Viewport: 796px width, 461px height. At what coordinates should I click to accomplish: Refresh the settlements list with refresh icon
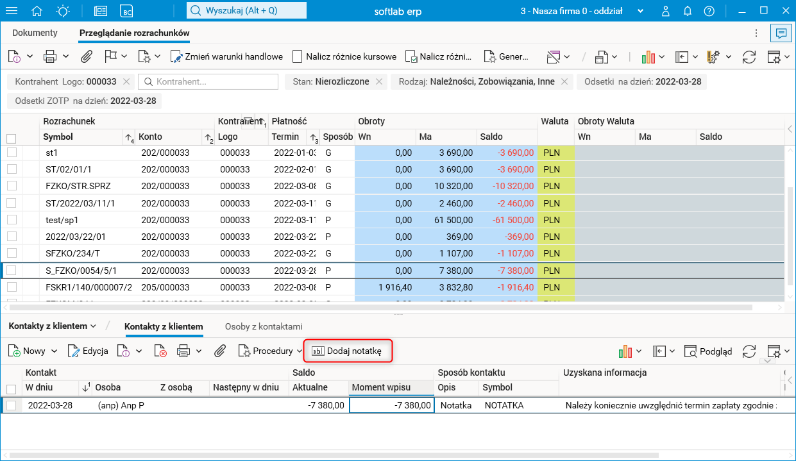pos(749,56)
